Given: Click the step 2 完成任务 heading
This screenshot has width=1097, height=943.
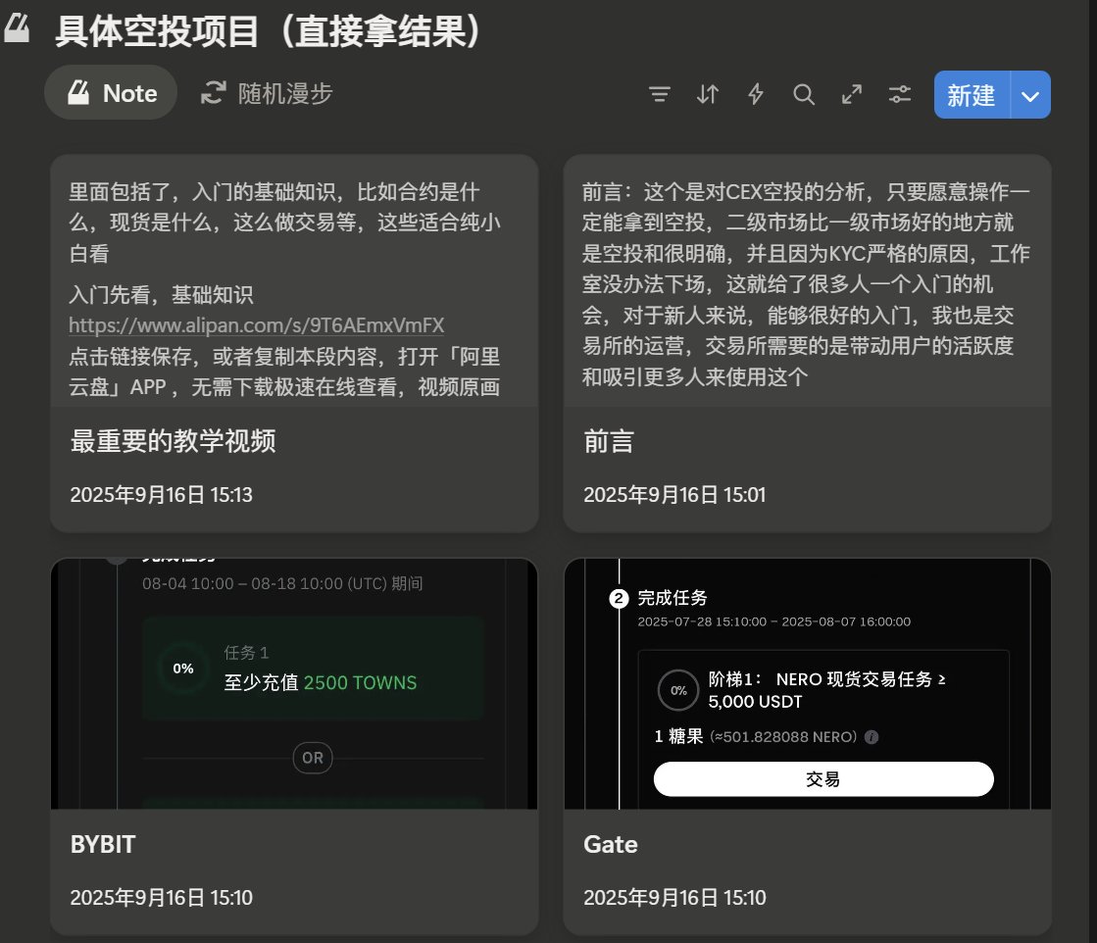Looking at the screenshot, I should point(673,598).
